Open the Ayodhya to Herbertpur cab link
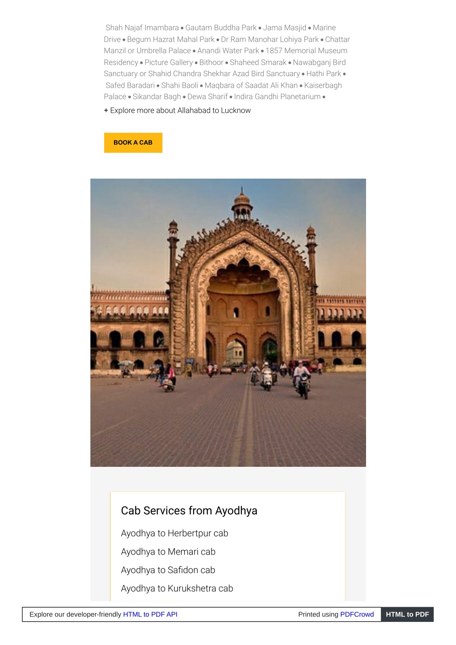Screen dimensions: 456x645 coord(175,533)
